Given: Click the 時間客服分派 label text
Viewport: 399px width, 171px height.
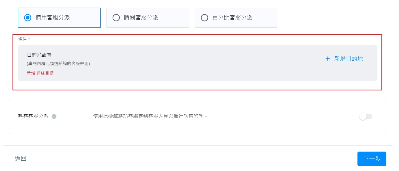Looking at the screenshot, I should [x=141, y=18].
